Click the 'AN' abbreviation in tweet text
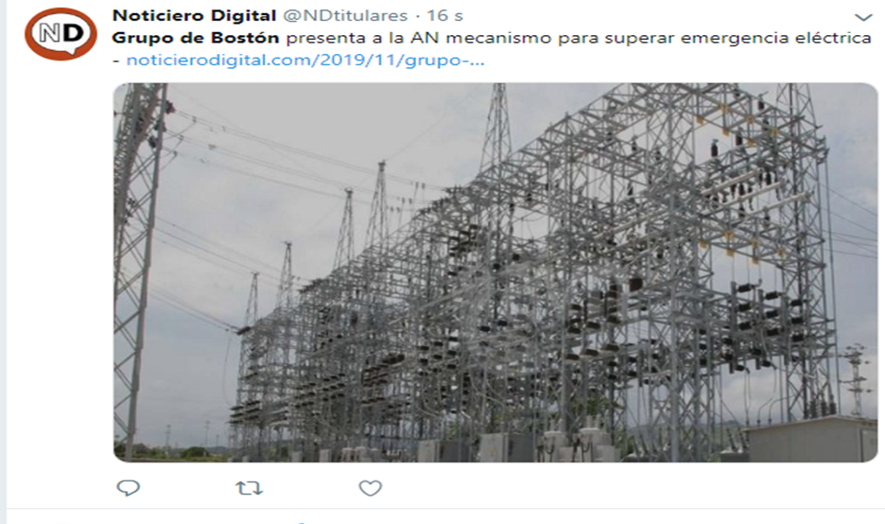The height and width of the screenshot is (524, 885). pyautogui.click(x=425, y=38)
